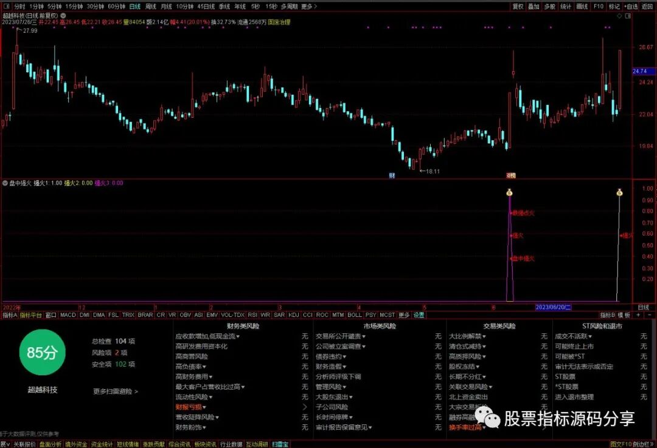Click the 换手率过高 risk item
This screenshot has width=657, height=448.
click(x=467, y=427)
